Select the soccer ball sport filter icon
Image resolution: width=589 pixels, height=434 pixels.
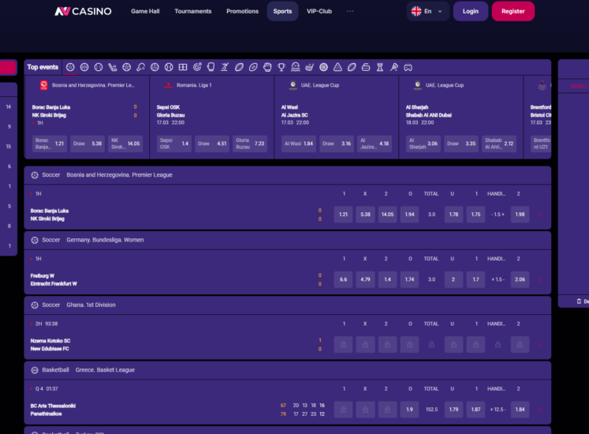coord(71,67)
